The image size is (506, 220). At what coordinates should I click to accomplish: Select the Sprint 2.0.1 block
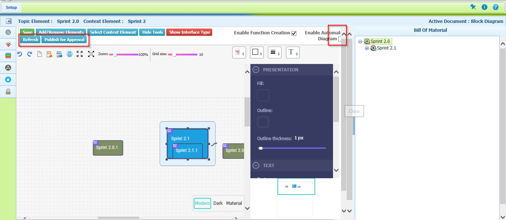pyautogui.click(x=108, y=148)
